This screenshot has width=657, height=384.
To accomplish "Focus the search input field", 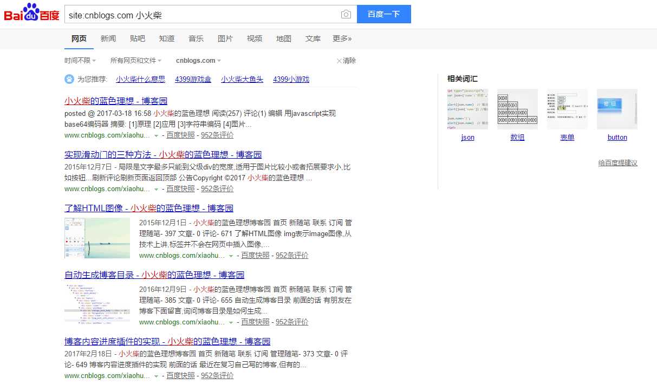I will pyautogui.click(x=203, y=15).
